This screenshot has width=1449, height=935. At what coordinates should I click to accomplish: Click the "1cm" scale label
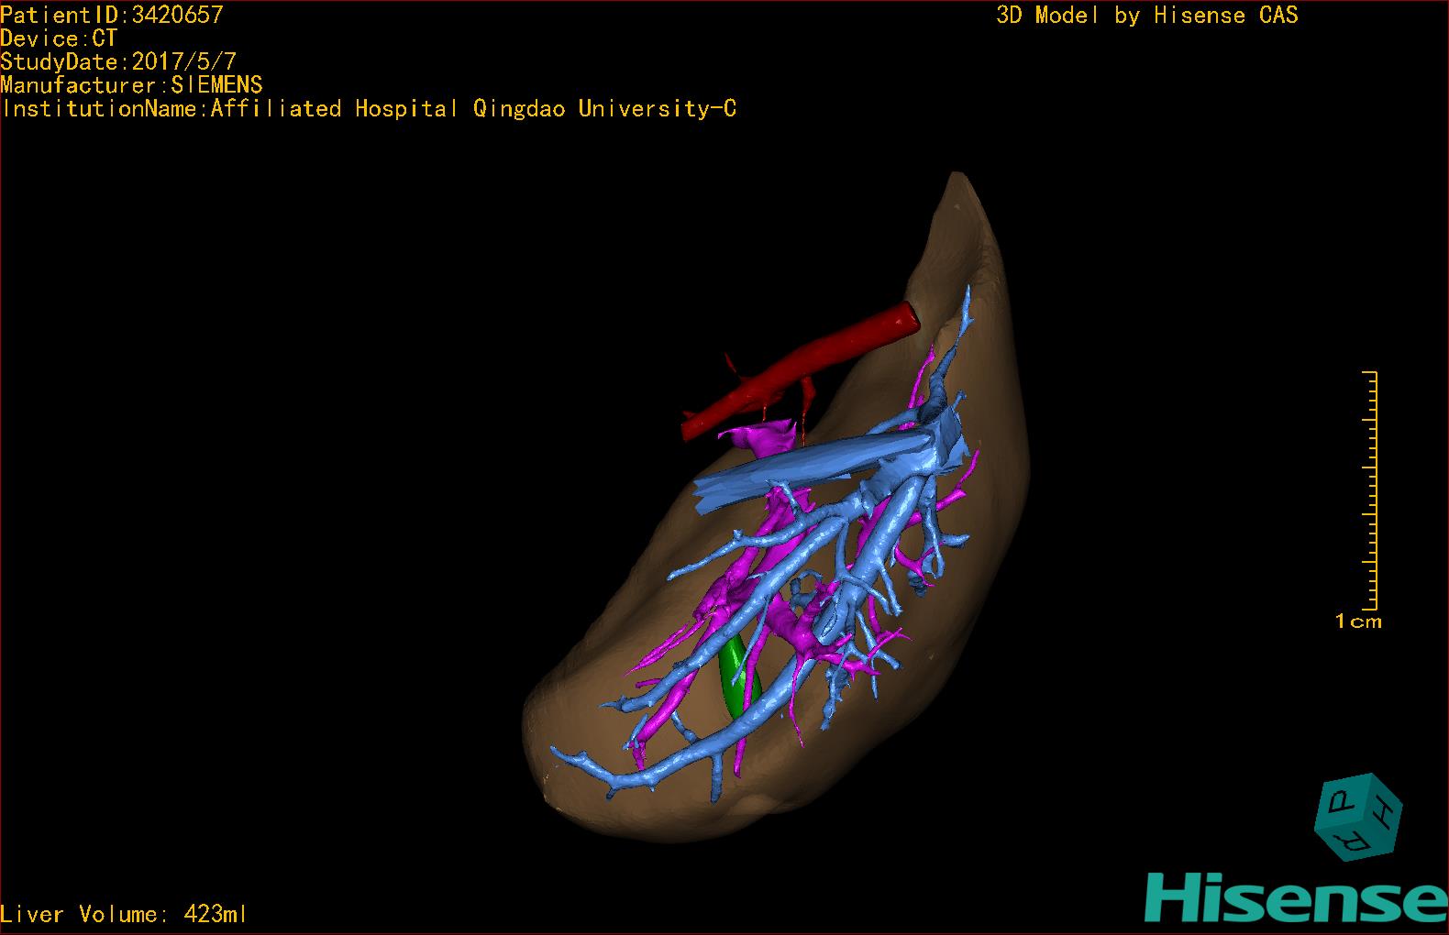[1358, 621]
